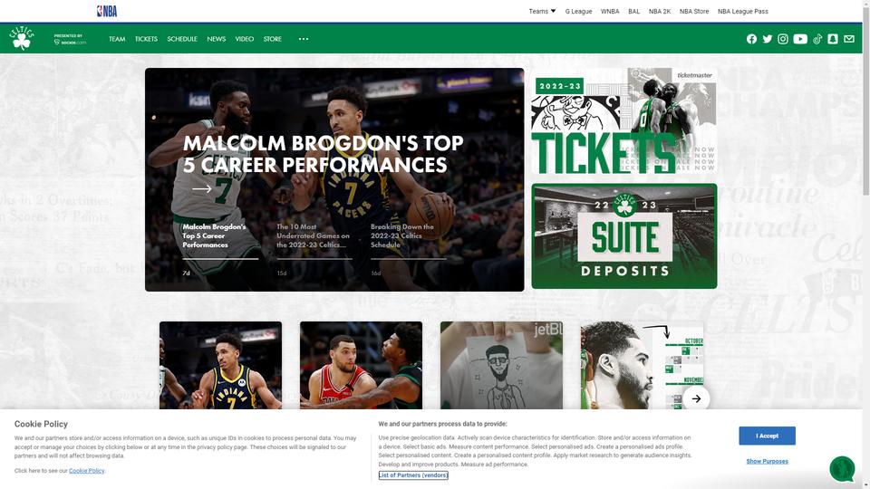Screen dimensions: 870x489
Task: Open the green chat bubble widget
Action: (842, 468)
